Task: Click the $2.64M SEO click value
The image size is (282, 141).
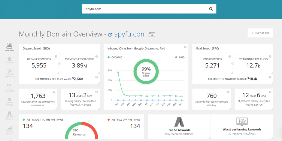Action: [x=78, y=79]
